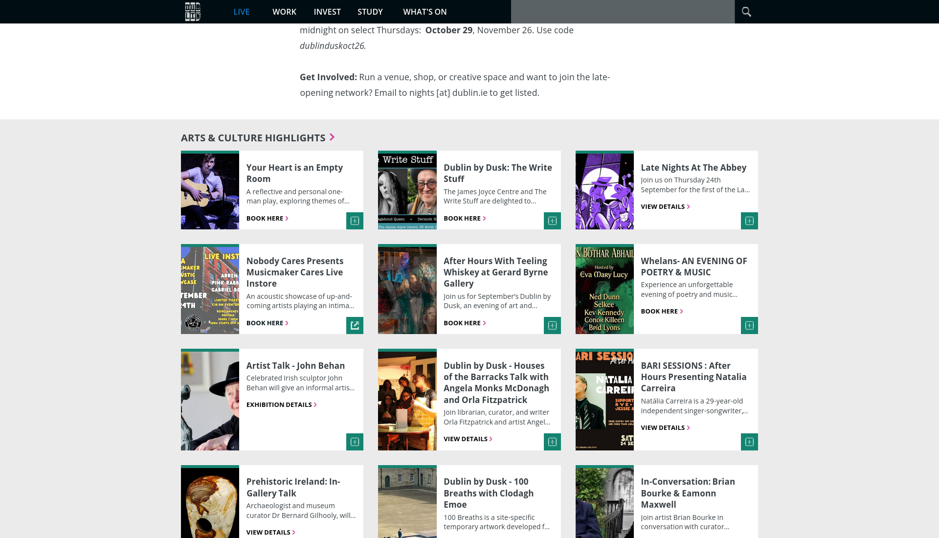Click BOOK HERE for Whelans Evening of Poetry

click(x=662, y=311)
